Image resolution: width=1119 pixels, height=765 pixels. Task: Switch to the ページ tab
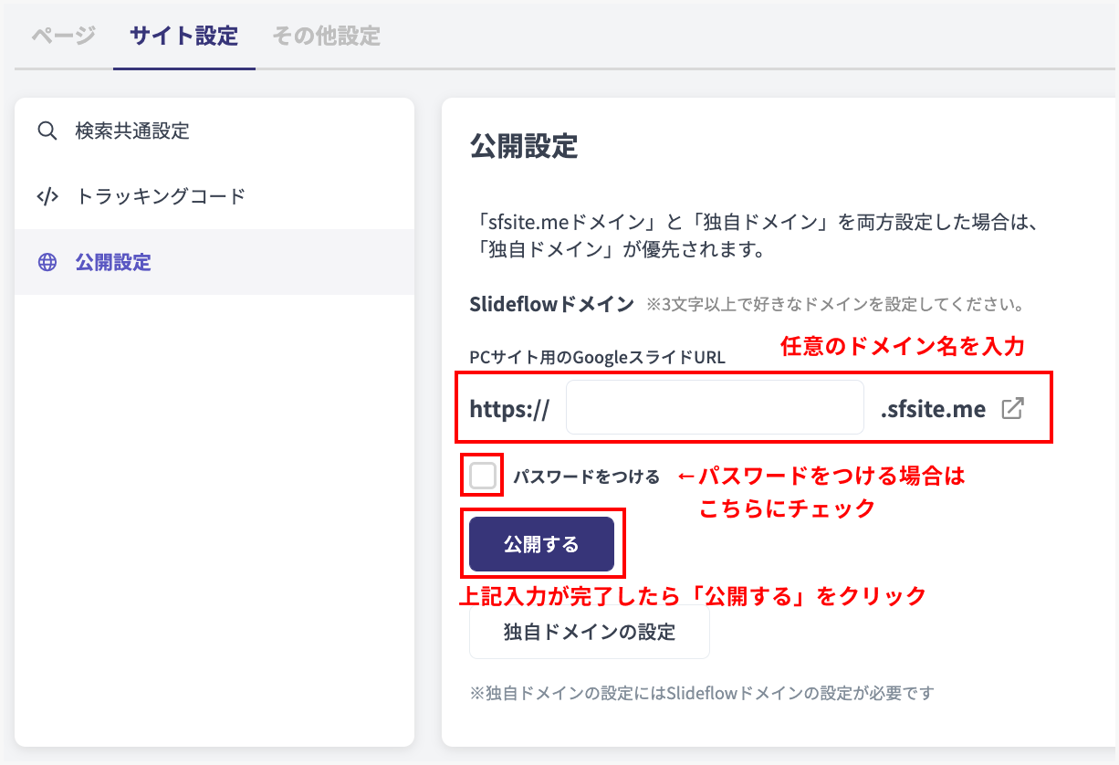(x=63, y=37)
